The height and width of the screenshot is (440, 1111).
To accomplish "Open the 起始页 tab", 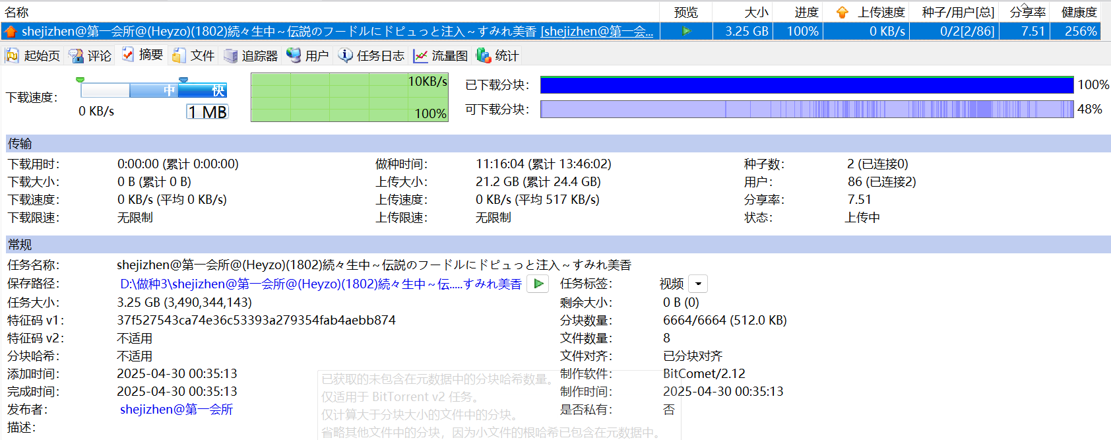I will point(32,55).
